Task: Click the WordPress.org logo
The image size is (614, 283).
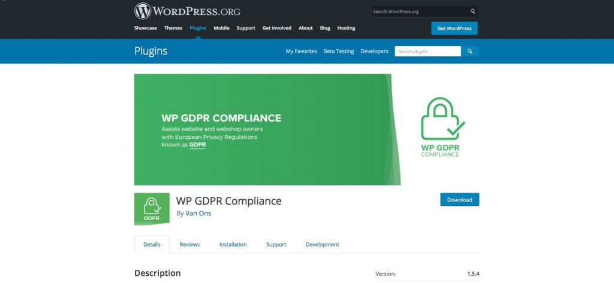Action: [x=187, y=11]
